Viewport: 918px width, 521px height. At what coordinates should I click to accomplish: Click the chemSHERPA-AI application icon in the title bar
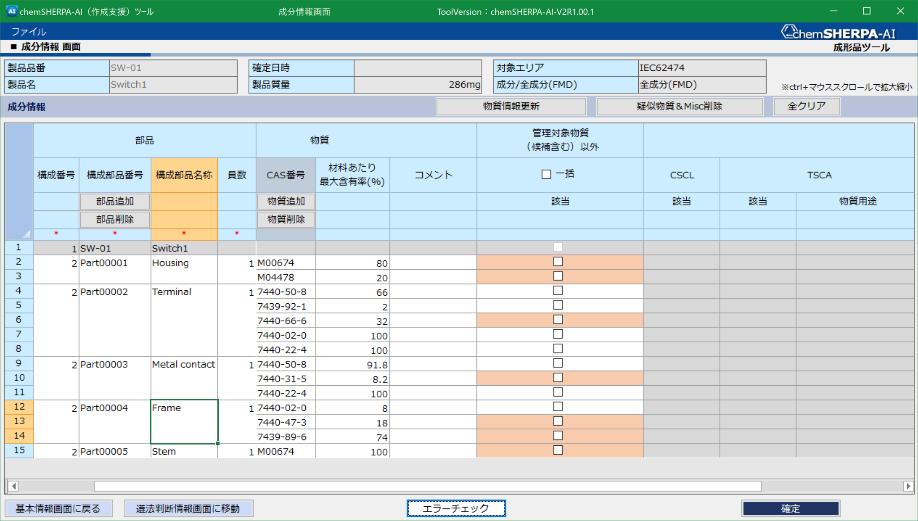pos(12,11)
